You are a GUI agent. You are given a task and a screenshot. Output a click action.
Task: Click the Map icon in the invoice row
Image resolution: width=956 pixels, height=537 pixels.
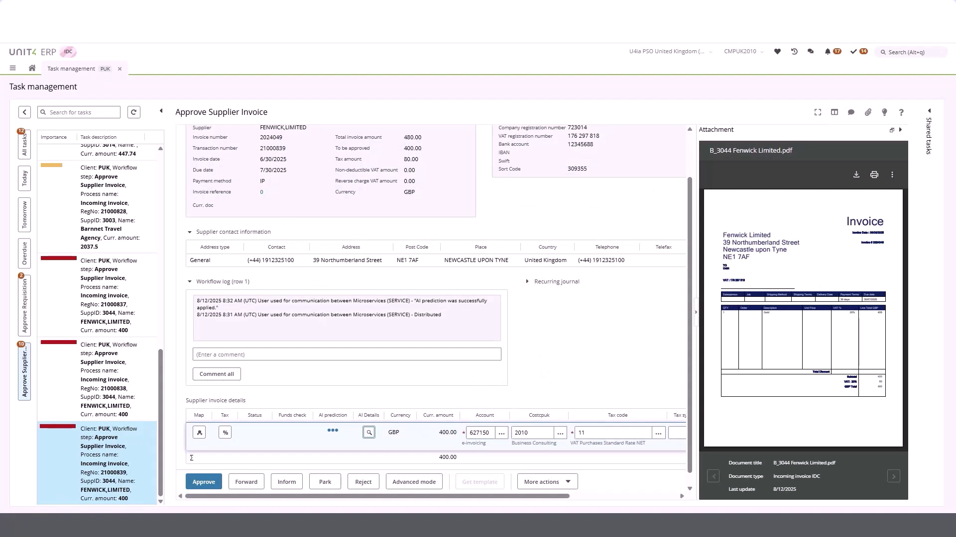[199, 432]
